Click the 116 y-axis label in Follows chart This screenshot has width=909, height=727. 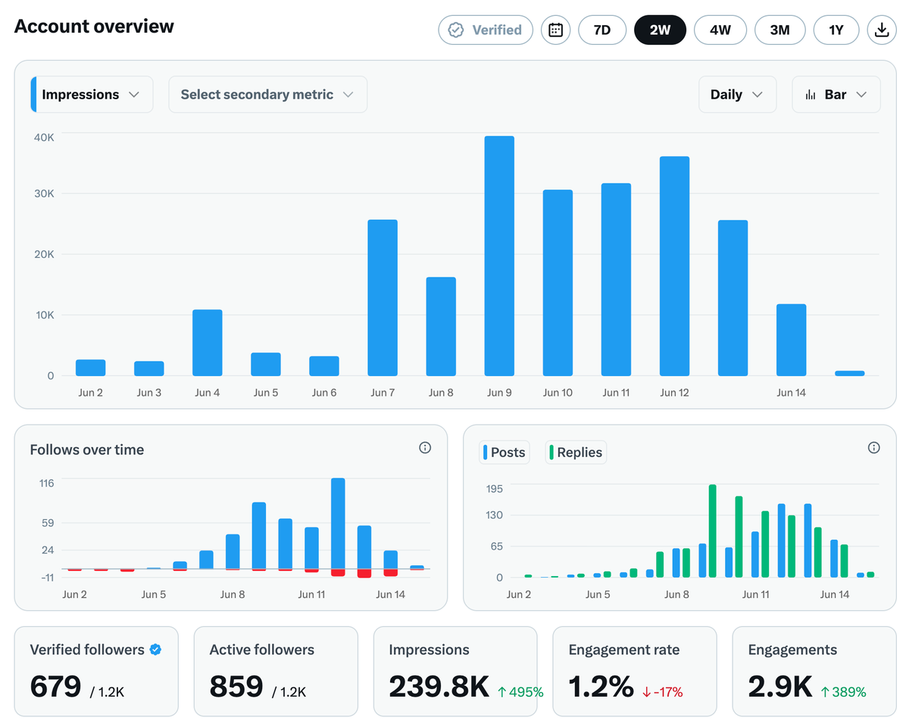46,483
